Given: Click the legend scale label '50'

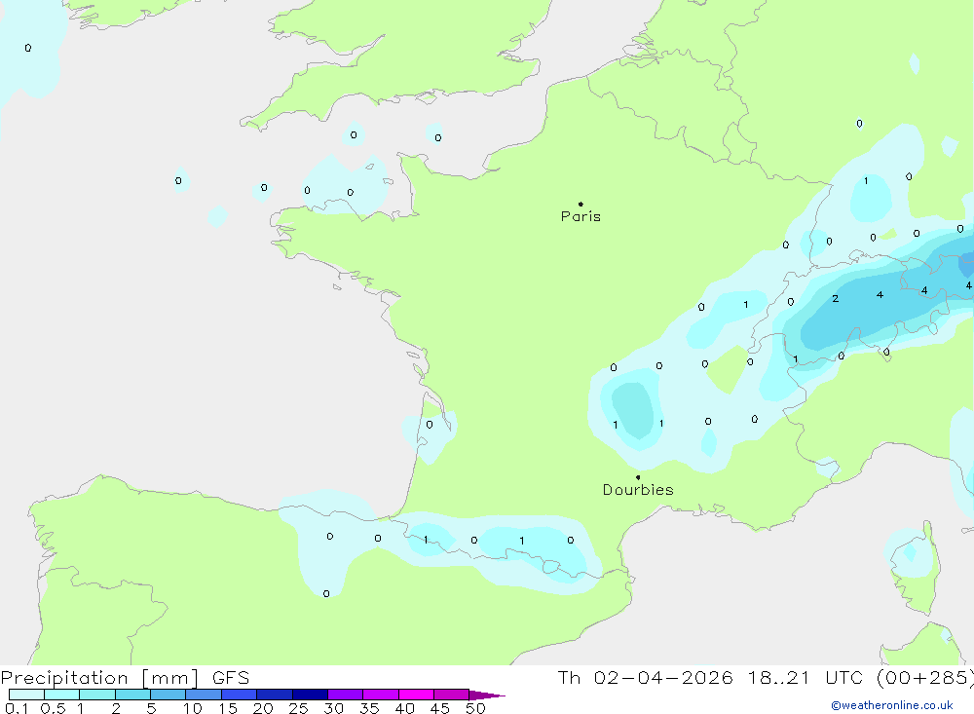Looking at the screenshot, I should pos(475,708).
